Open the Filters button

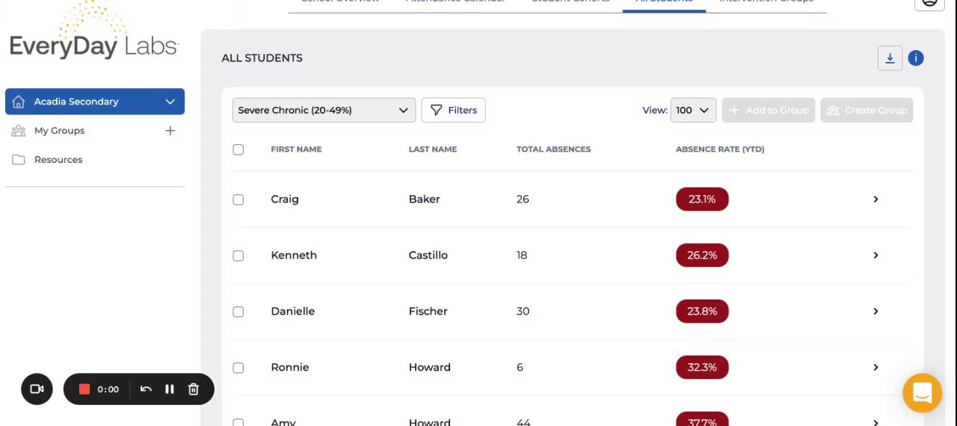coord(454,110)
